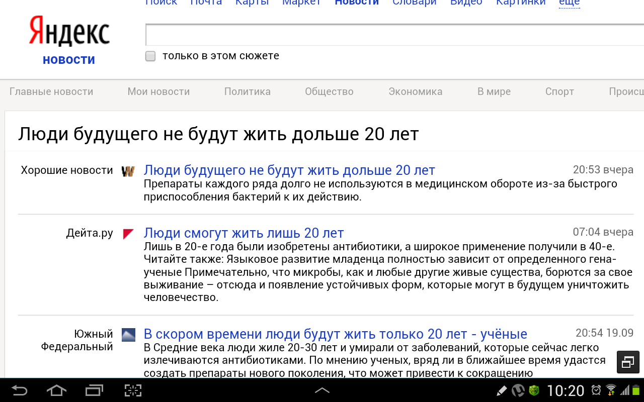
Task: Select the Спорт category tab
Action: pyautogui.click(x=559, y=91)
